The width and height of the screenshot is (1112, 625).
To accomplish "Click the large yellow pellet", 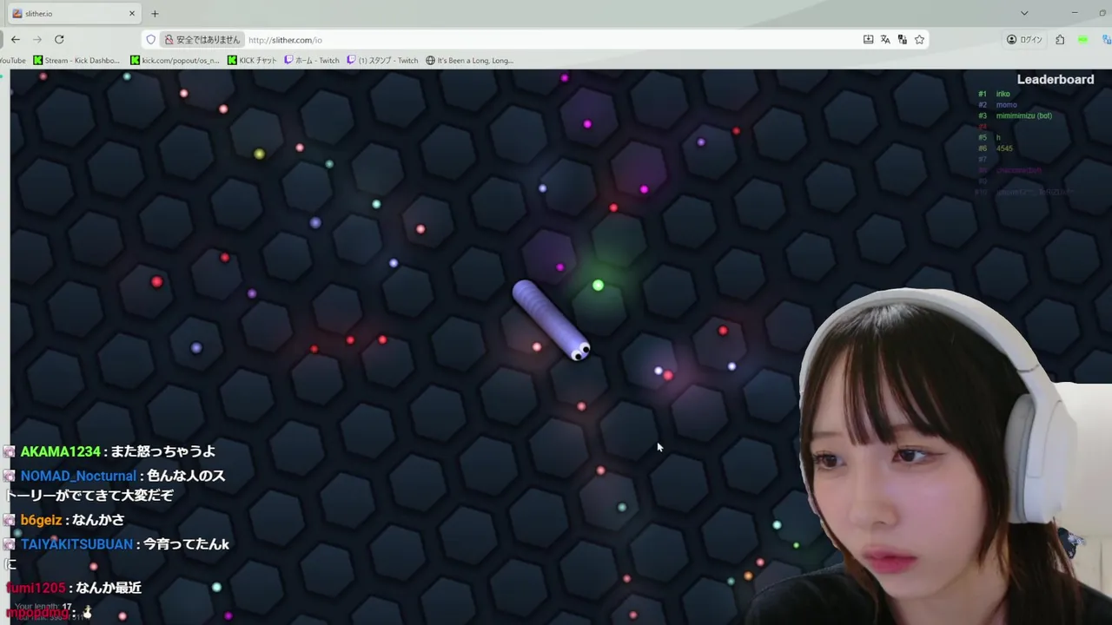I will [259, 154].
